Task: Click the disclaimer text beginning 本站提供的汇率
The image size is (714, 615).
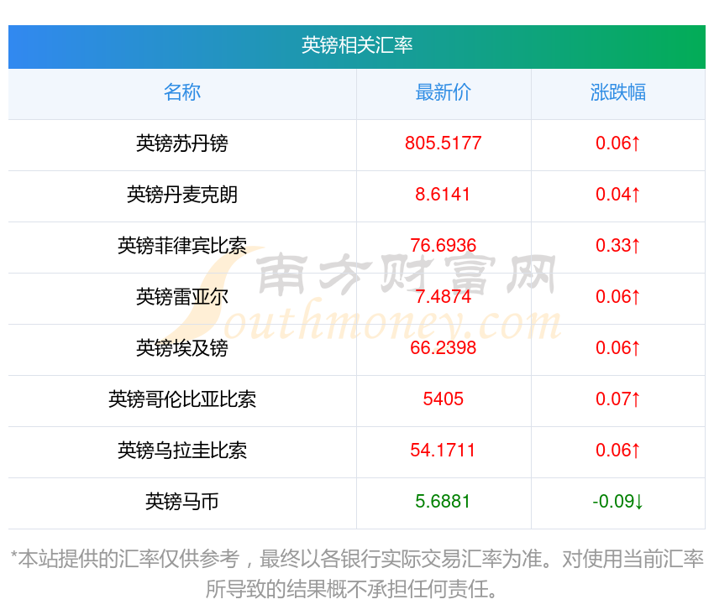Action: [x=357, y=574]
